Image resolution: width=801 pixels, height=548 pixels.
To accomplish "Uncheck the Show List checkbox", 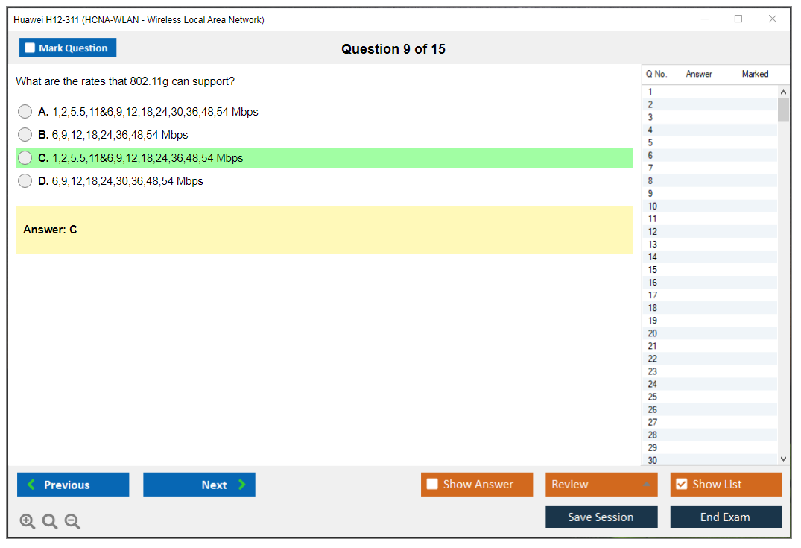I will [681, 485].
